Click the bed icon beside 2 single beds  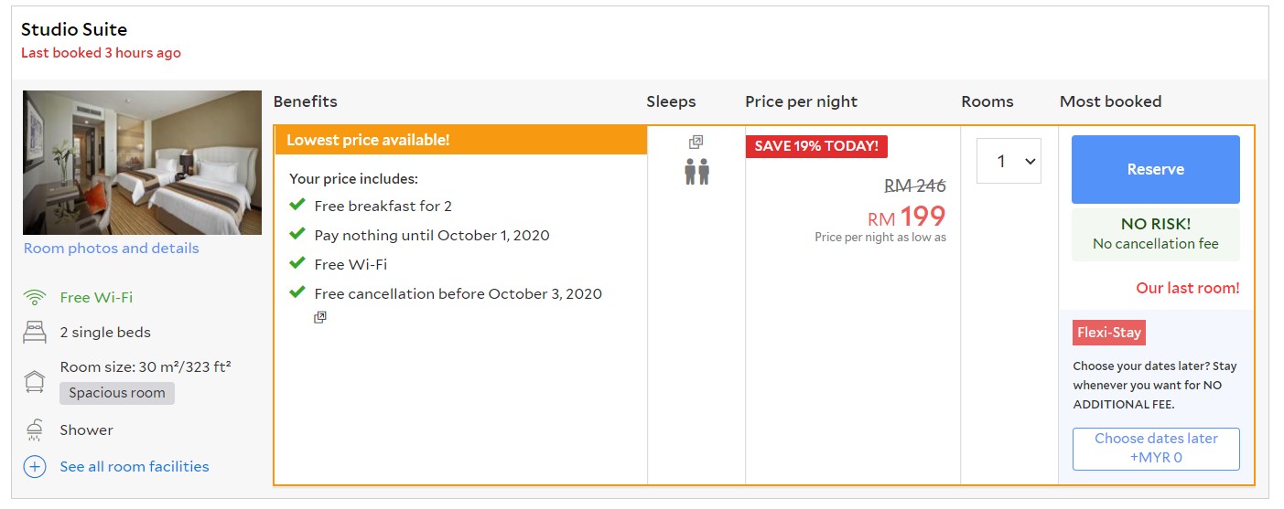[35, 333]
